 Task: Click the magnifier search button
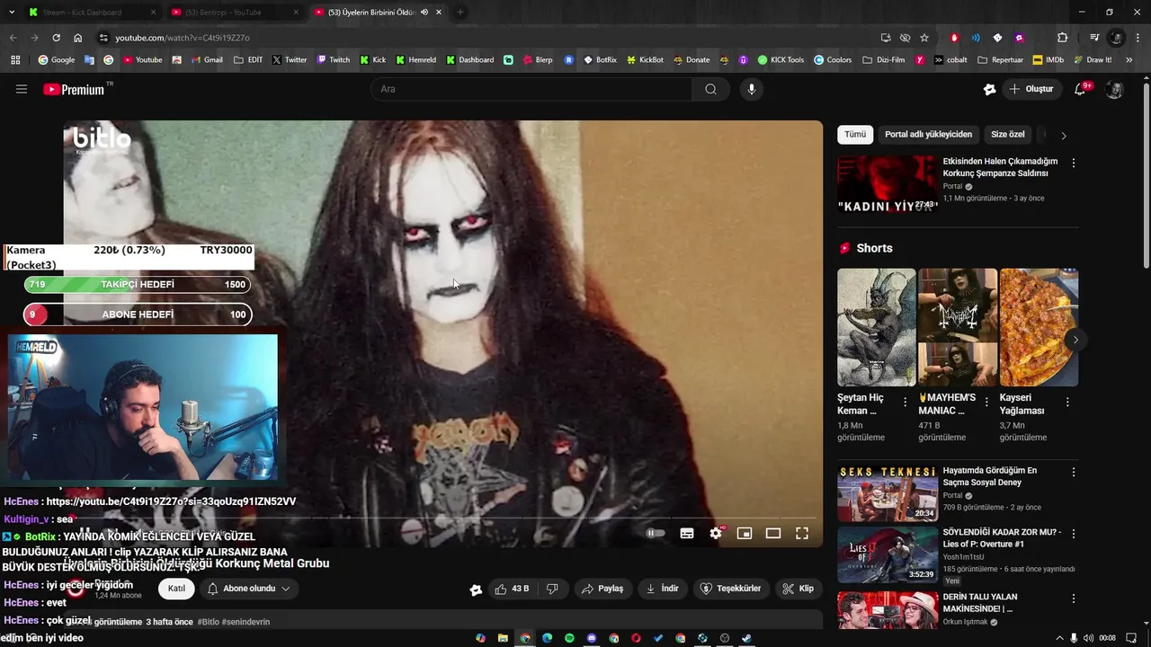(710, 89)
